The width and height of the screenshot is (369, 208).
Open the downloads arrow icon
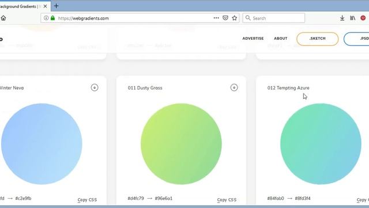[x=342, y=18]
